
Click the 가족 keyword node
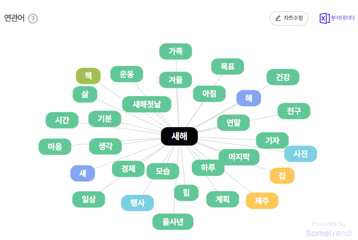(x=175, y=51)
